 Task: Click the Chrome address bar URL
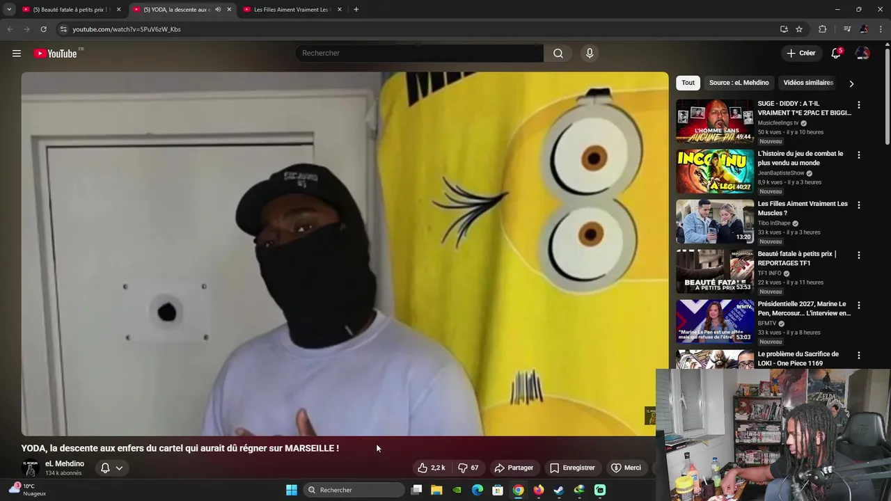pos(127,29)
